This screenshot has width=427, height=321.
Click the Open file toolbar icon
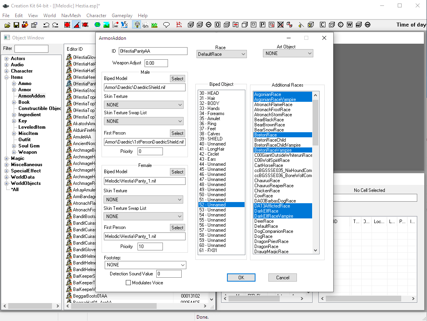[7, 25]
